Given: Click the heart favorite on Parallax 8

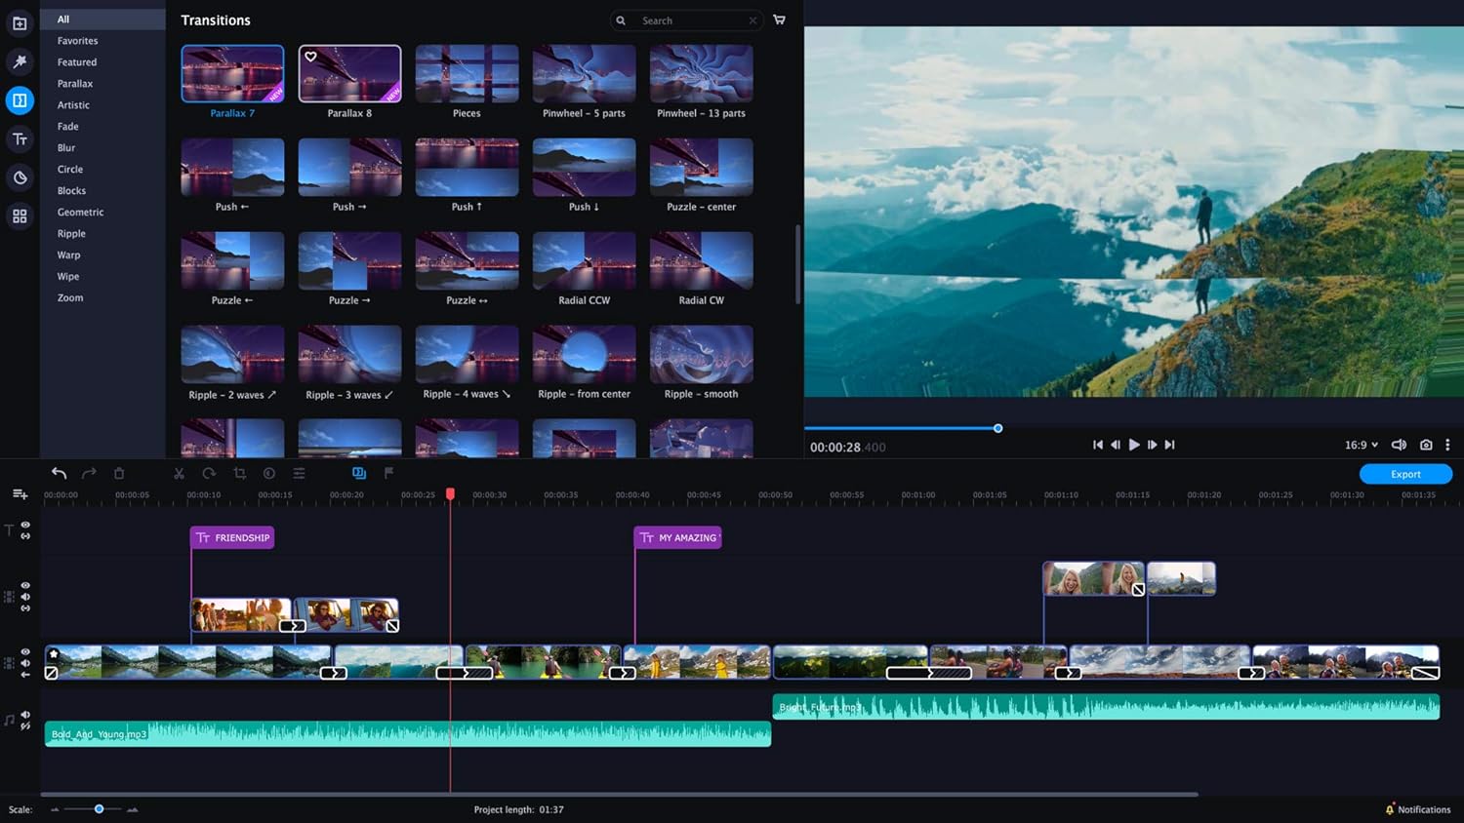Looking at the screenshot, I should click(x=310, y=57).
